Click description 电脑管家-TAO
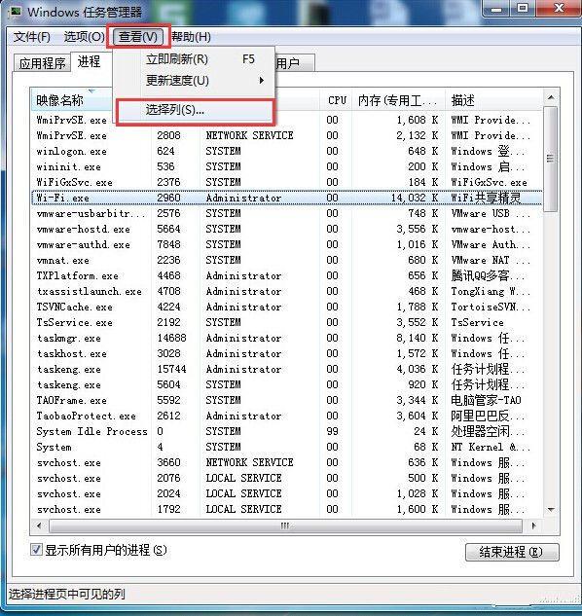This screenshot has height=616, width=582. tap(486, 400)
